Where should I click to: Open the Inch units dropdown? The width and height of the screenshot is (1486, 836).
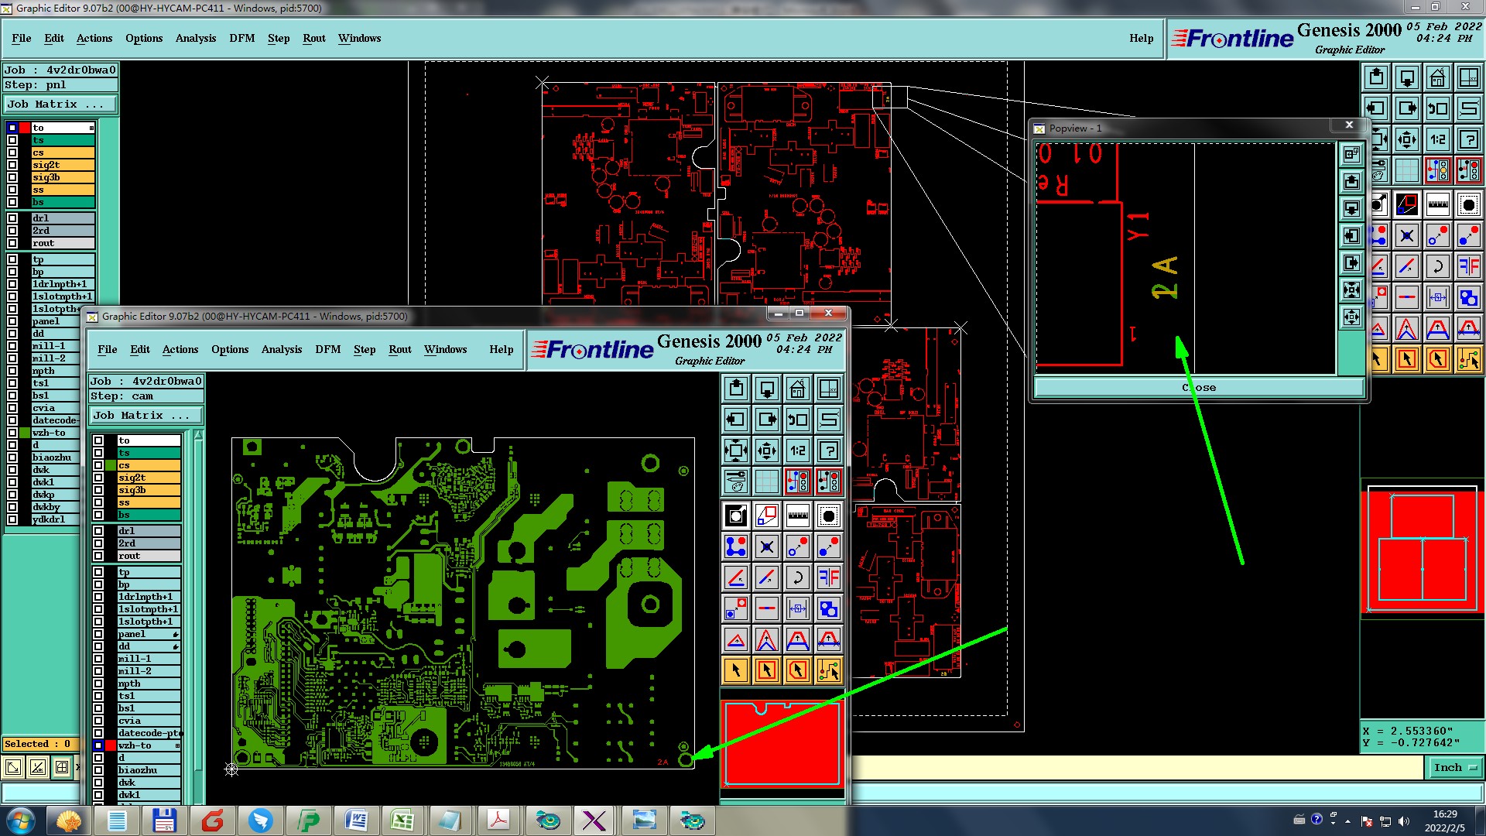click(1455, 767)
